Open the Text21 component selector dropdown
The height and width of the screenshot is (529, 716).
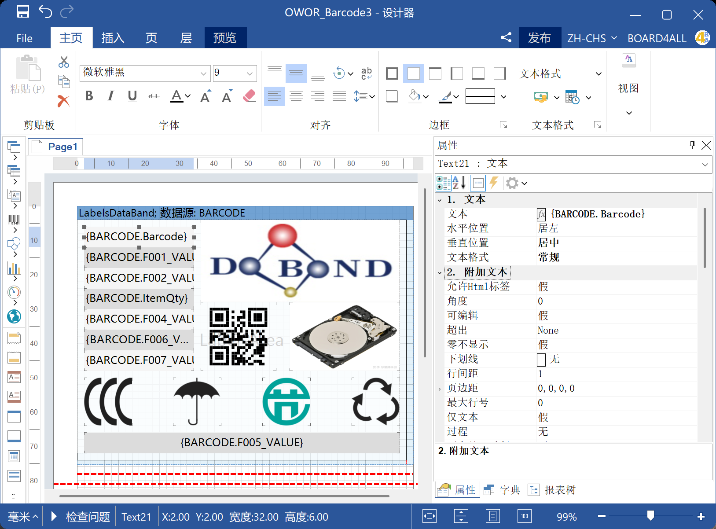point(705,165)
